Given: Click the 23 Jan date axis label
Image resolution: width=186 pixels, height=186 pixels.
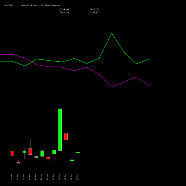Looking at the screenshot, I should [x=77, y=177].
